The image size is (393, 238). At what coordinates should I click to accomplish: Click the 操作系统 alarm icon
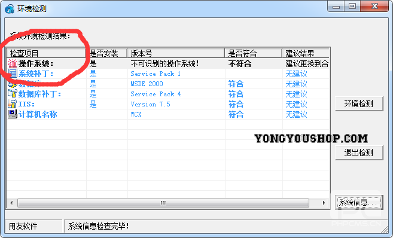click(x=13, y=63)
